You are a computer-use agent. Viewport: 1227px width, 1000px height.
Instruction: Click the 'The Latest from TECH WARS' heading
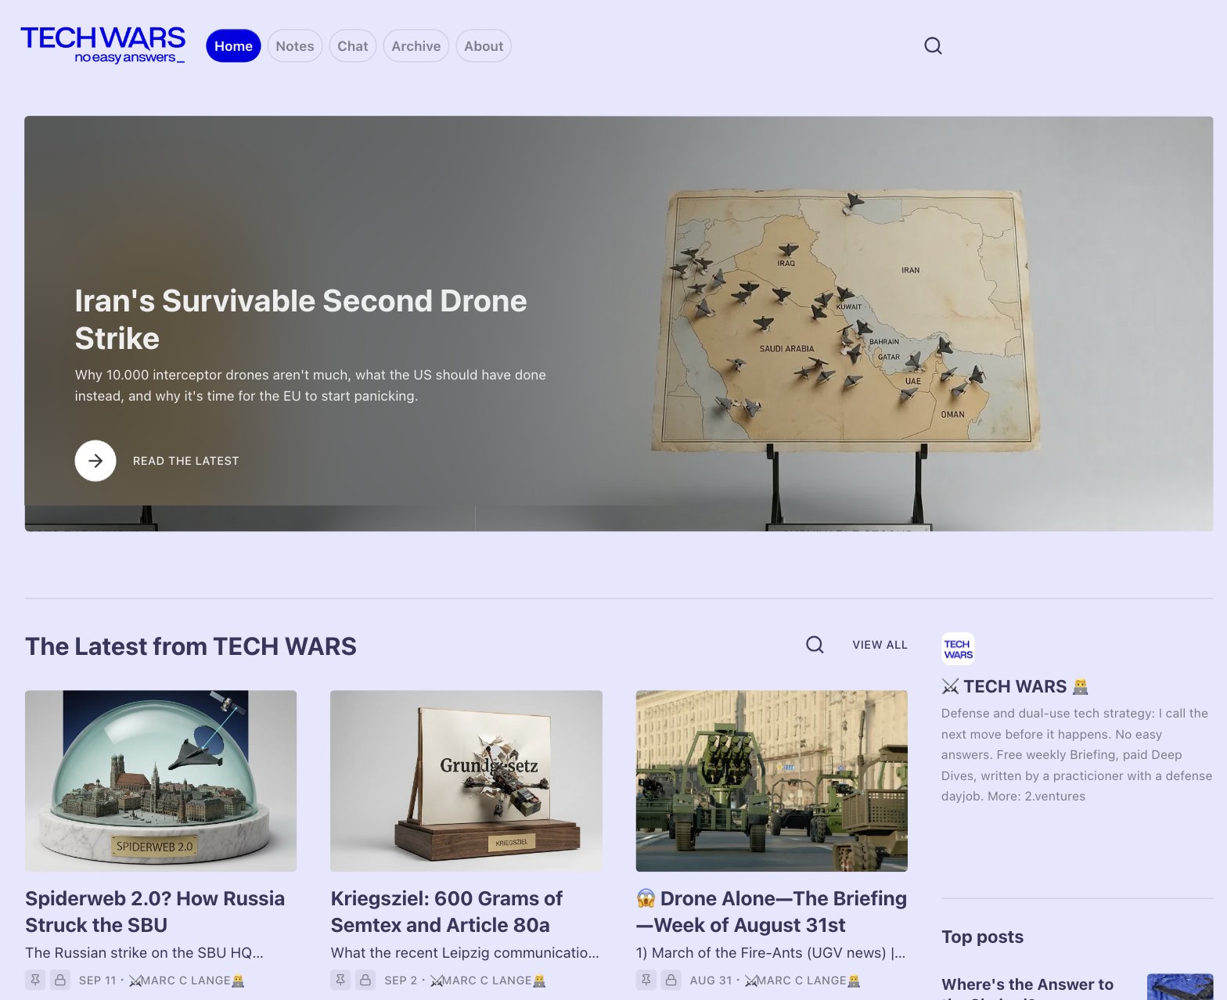point(191,646)
